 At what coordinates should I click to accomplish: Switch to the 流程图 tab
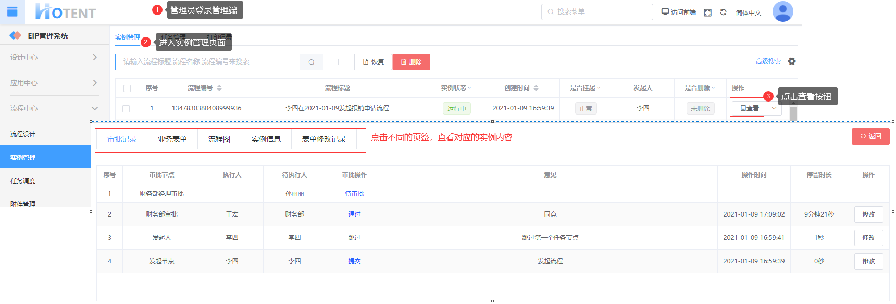click(219, 140)
